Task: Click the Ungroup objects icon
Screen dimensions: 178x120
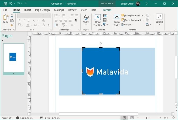Action: [x=148, y=20]
